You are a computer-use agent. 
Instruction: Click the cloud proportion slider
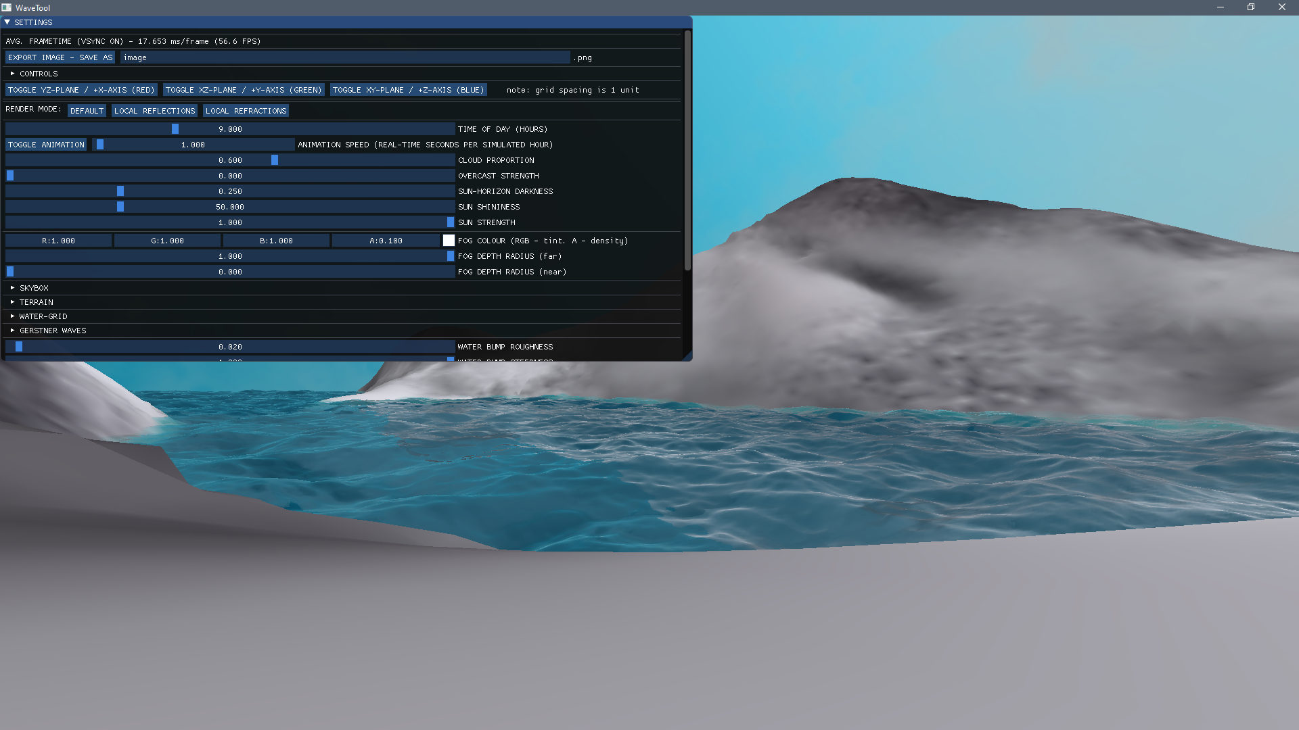tap(230, 160)
